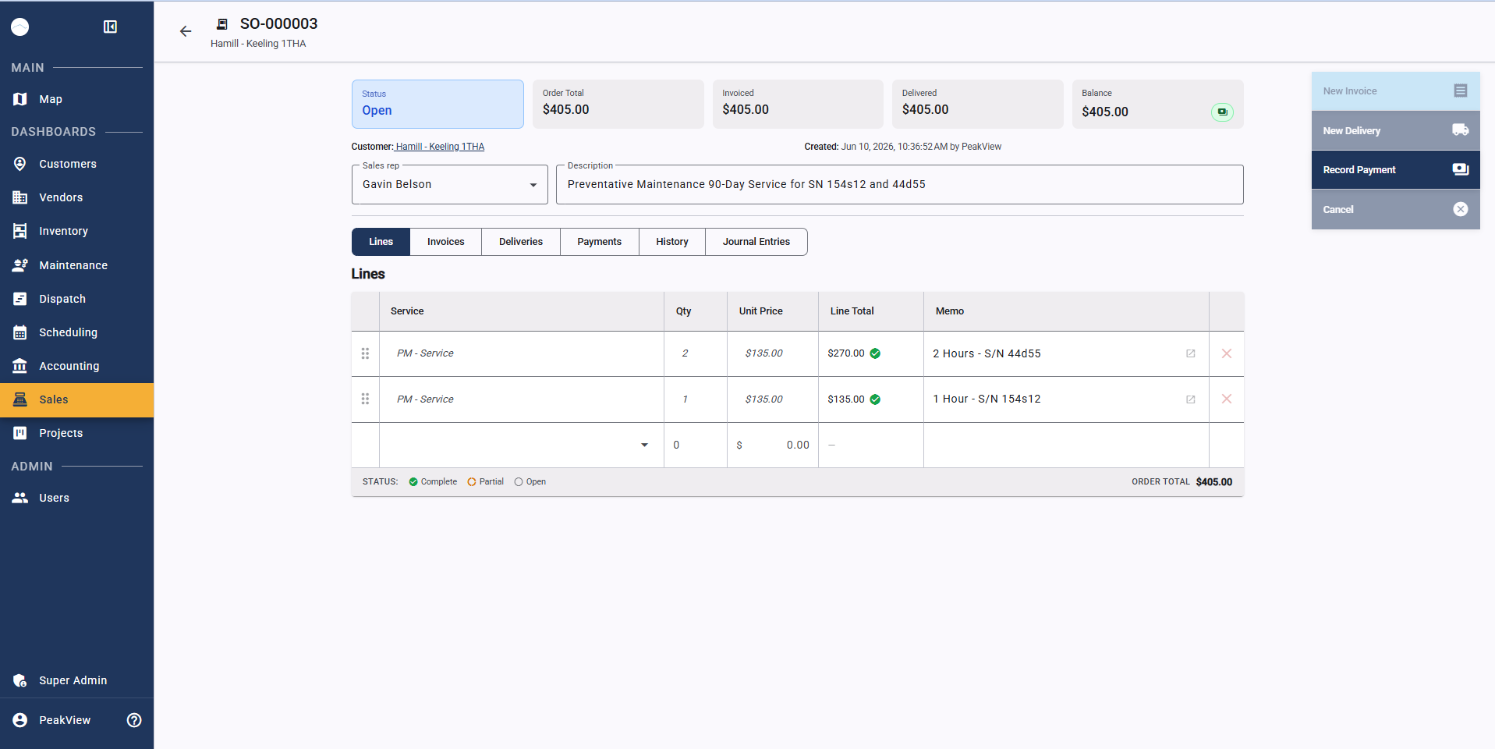Screen dimensions: 1495x749
Task: Click the Qty field in the new line
Action: point(695,445)
